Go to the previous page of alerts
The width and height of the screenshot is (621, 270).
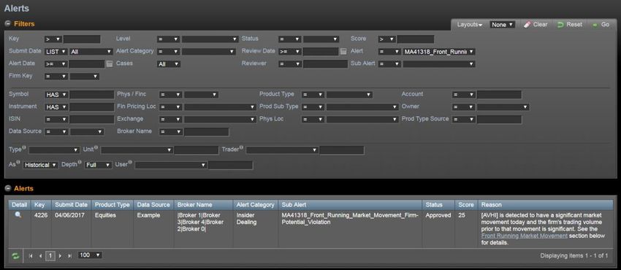40,255
